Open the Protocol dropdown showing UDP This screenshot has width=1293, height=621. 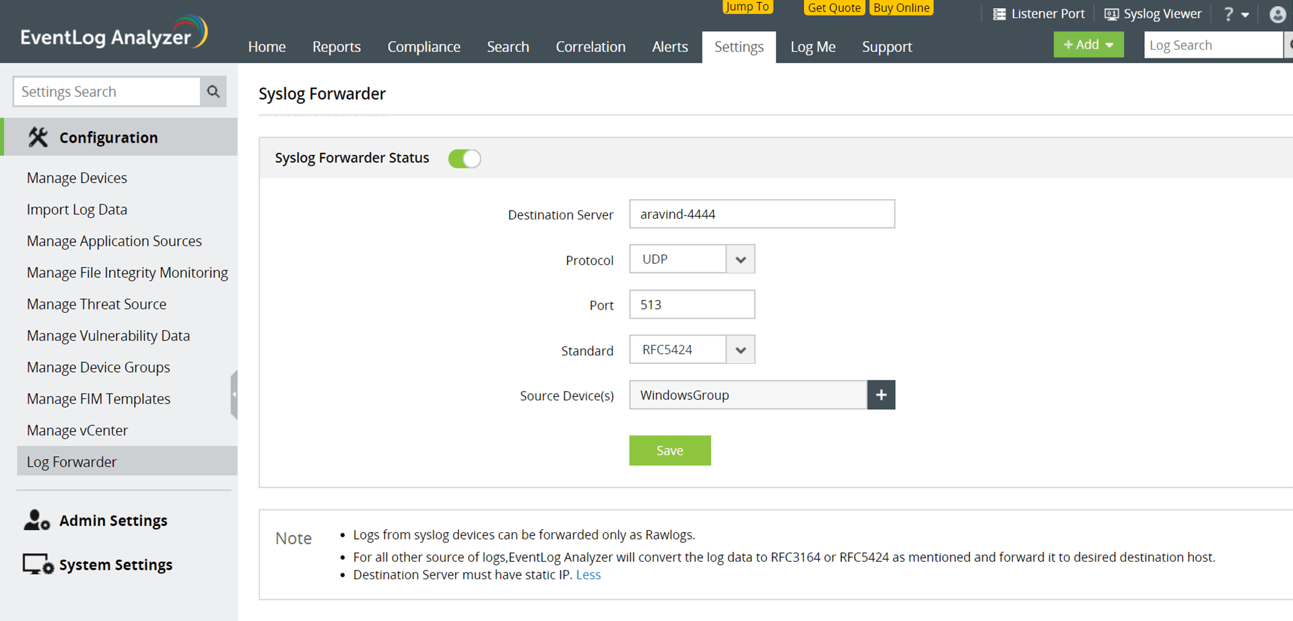click(739, 259)
